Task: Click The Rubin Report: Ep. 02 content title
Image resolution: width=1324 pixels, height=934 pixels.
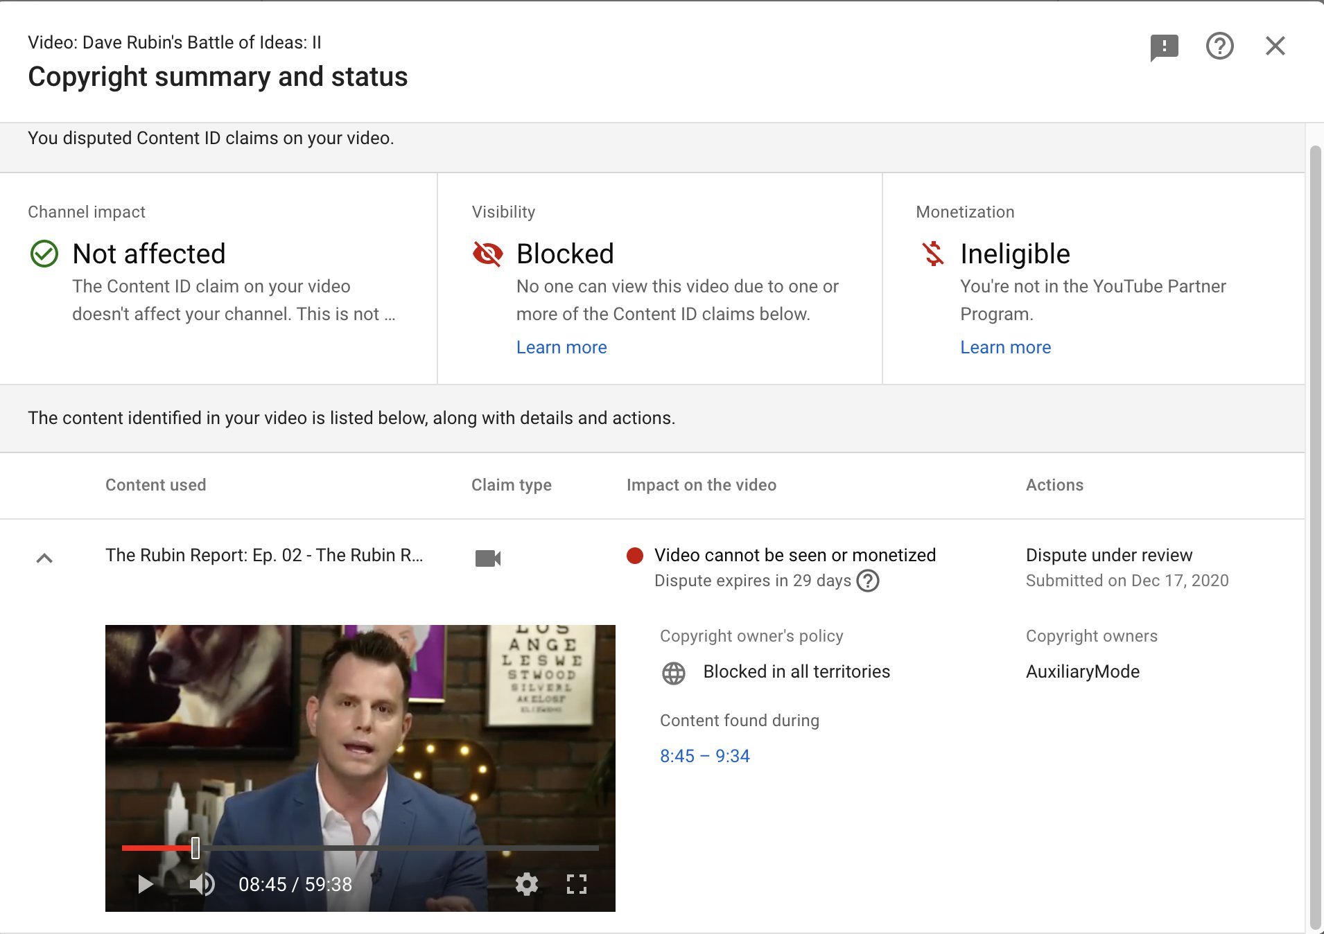Action: [264, 555]
